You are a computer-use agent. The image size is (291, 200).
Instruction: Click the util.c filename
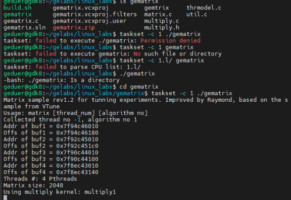coord(197,15)
